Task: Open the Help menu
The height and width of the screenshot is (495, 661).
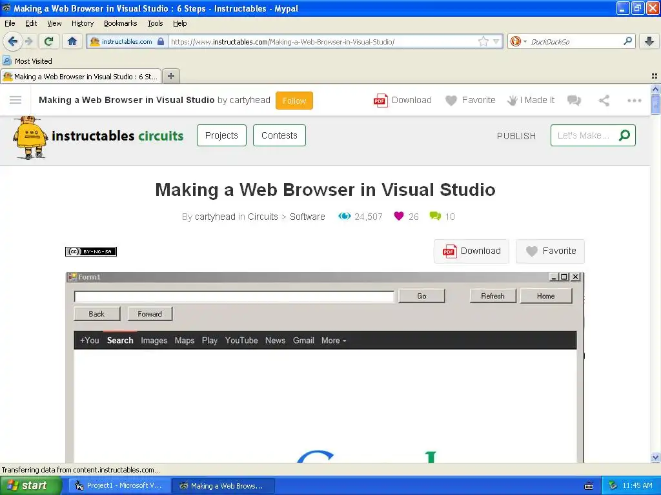Action: [x=180, y=23]
